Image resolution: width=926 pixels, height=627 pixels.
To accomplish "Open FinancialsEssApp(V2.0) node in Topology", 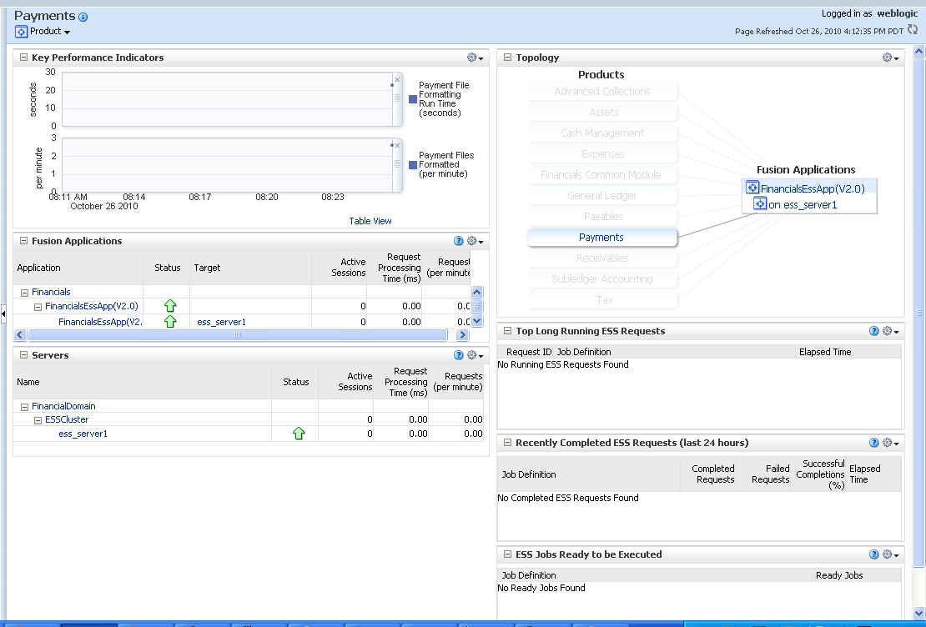I will coord(813,188).
